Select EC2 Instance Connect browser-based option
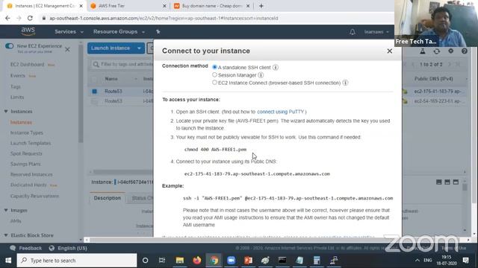The image size is (478, 268). pyautogui.click(x=214, y=83)
